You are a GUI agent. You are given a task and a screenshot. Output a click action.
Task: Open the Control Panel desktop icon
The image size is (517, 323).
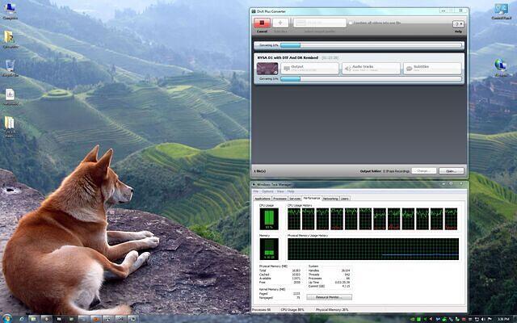click(502, 10)
